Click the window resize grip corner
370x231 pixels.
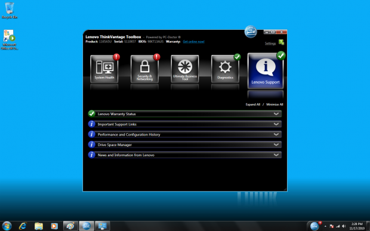click(285, 189)
